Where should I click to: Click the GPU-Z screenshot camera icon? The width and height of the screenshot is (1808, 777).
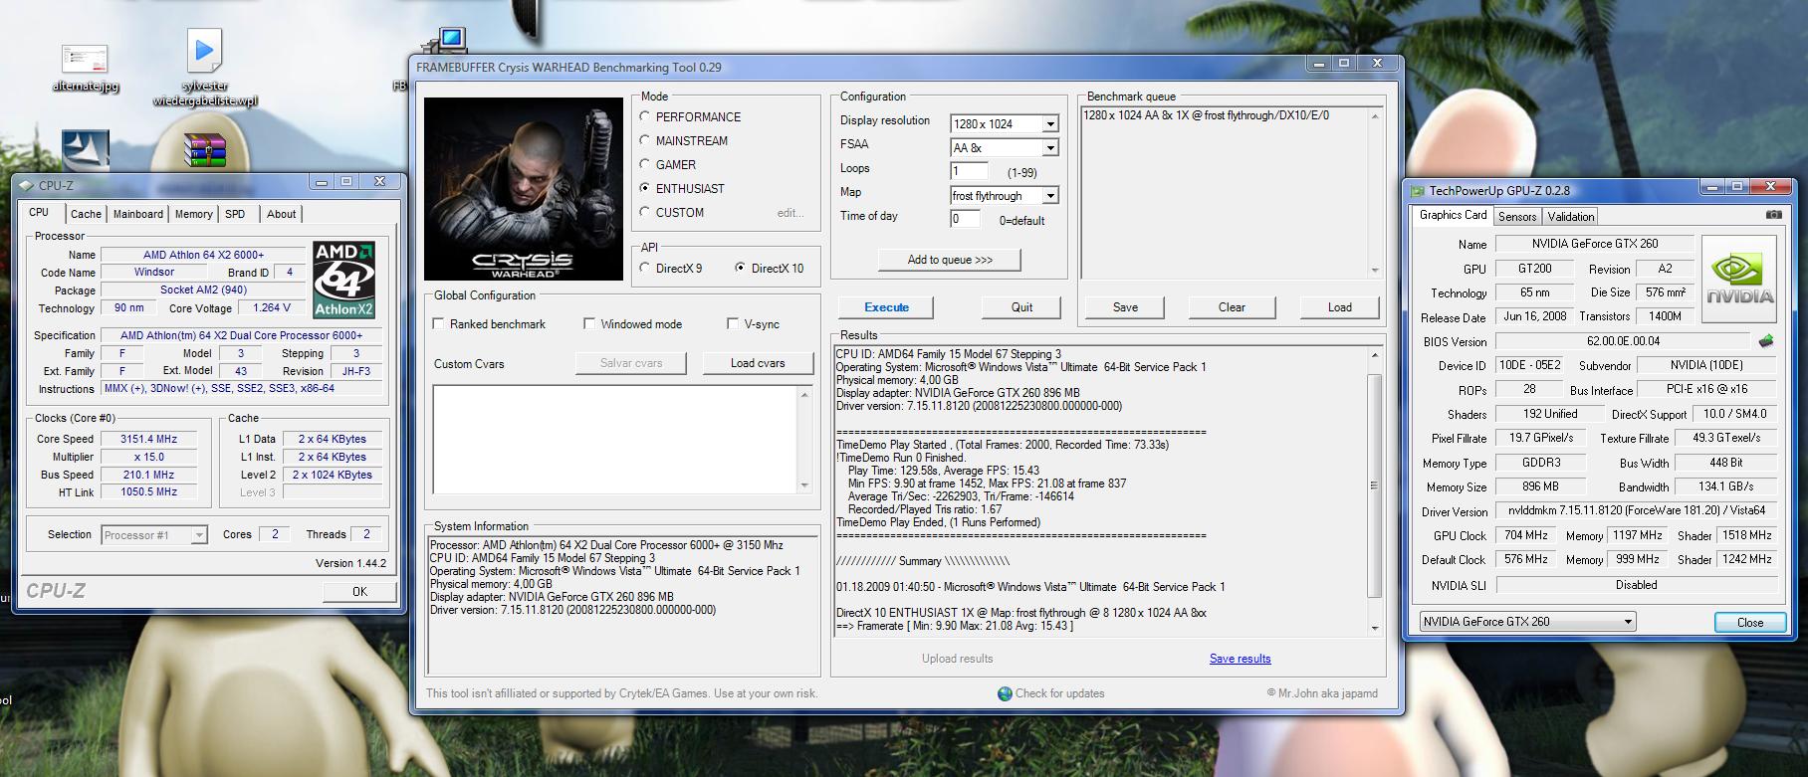tap(1773, 215)
